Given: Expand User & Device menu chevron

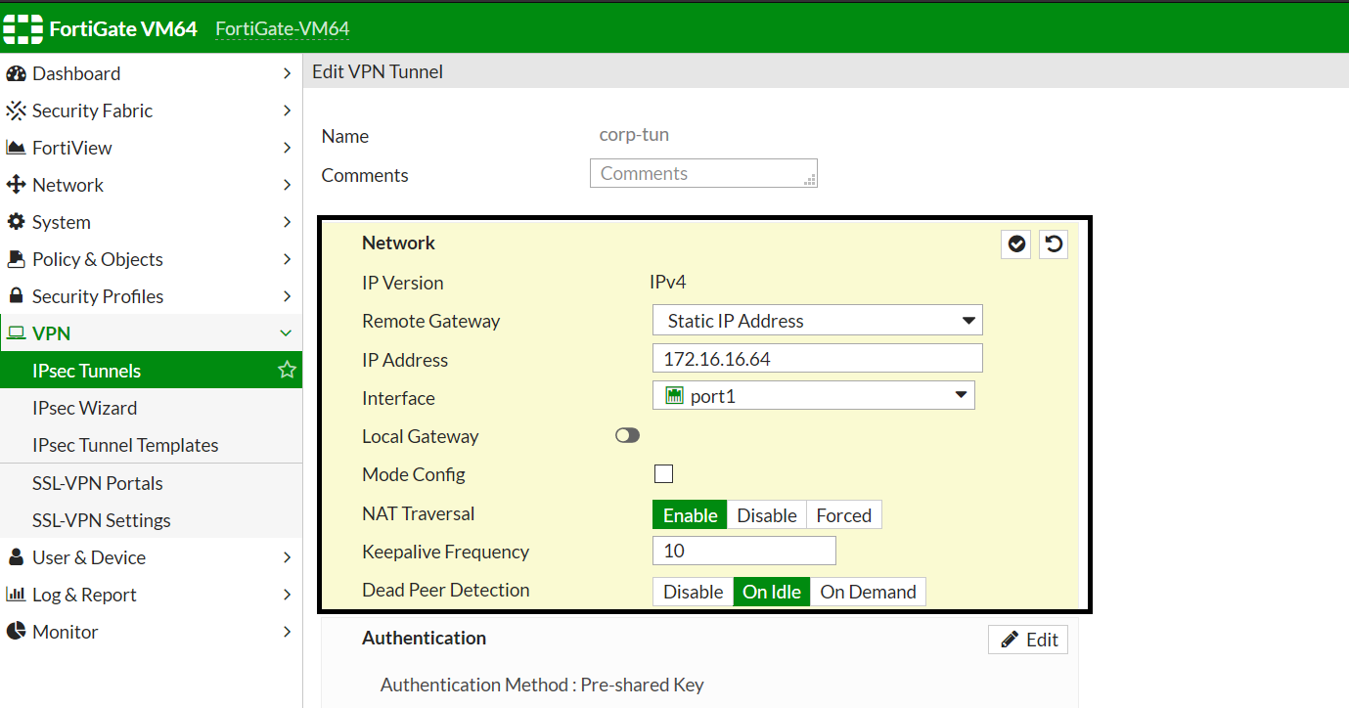Looking at the screenshot, I should tap(287, 557).
